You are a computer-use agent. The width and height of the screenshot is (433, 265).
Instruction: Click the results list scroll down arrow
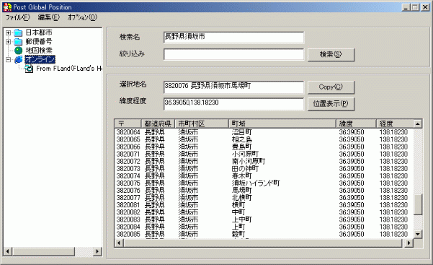pos(418,234)
